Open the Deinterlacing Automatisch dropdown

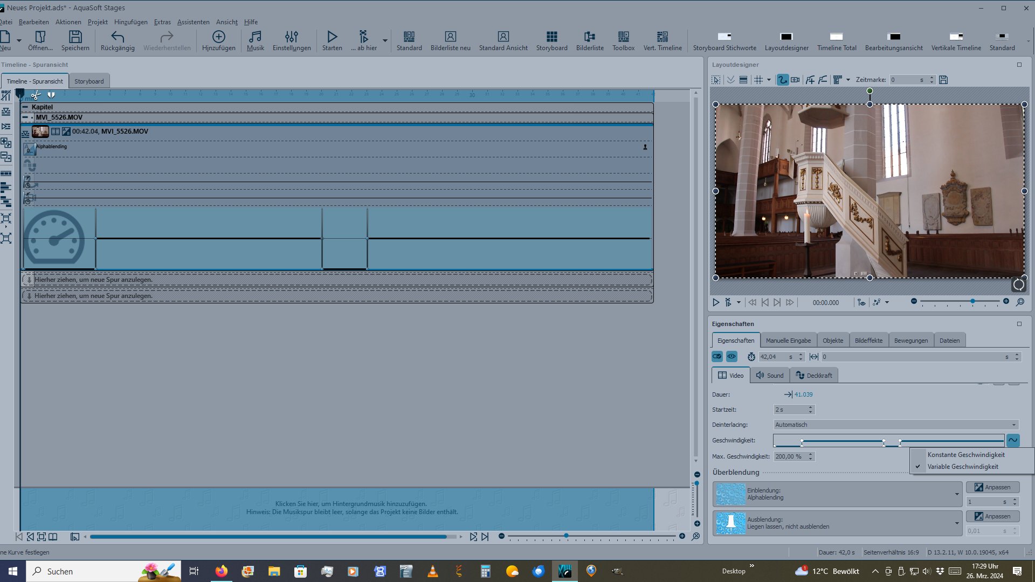[x=896, y=425]
